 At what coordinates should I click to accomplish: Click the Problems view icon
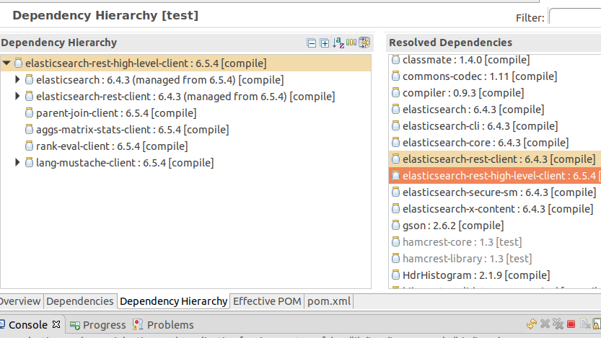[138, 324]
